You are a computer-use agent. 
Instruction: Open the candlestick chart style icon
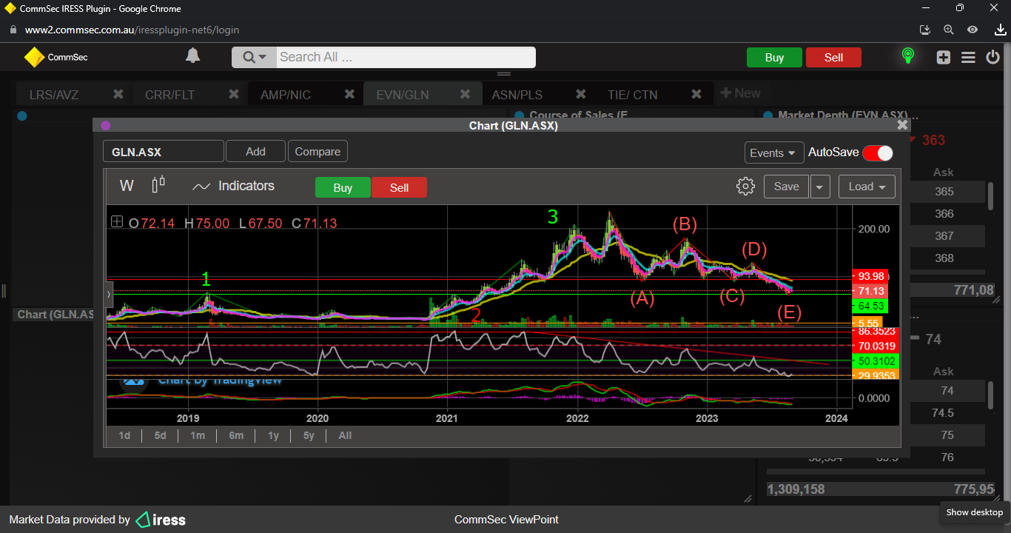pos(158,185)
